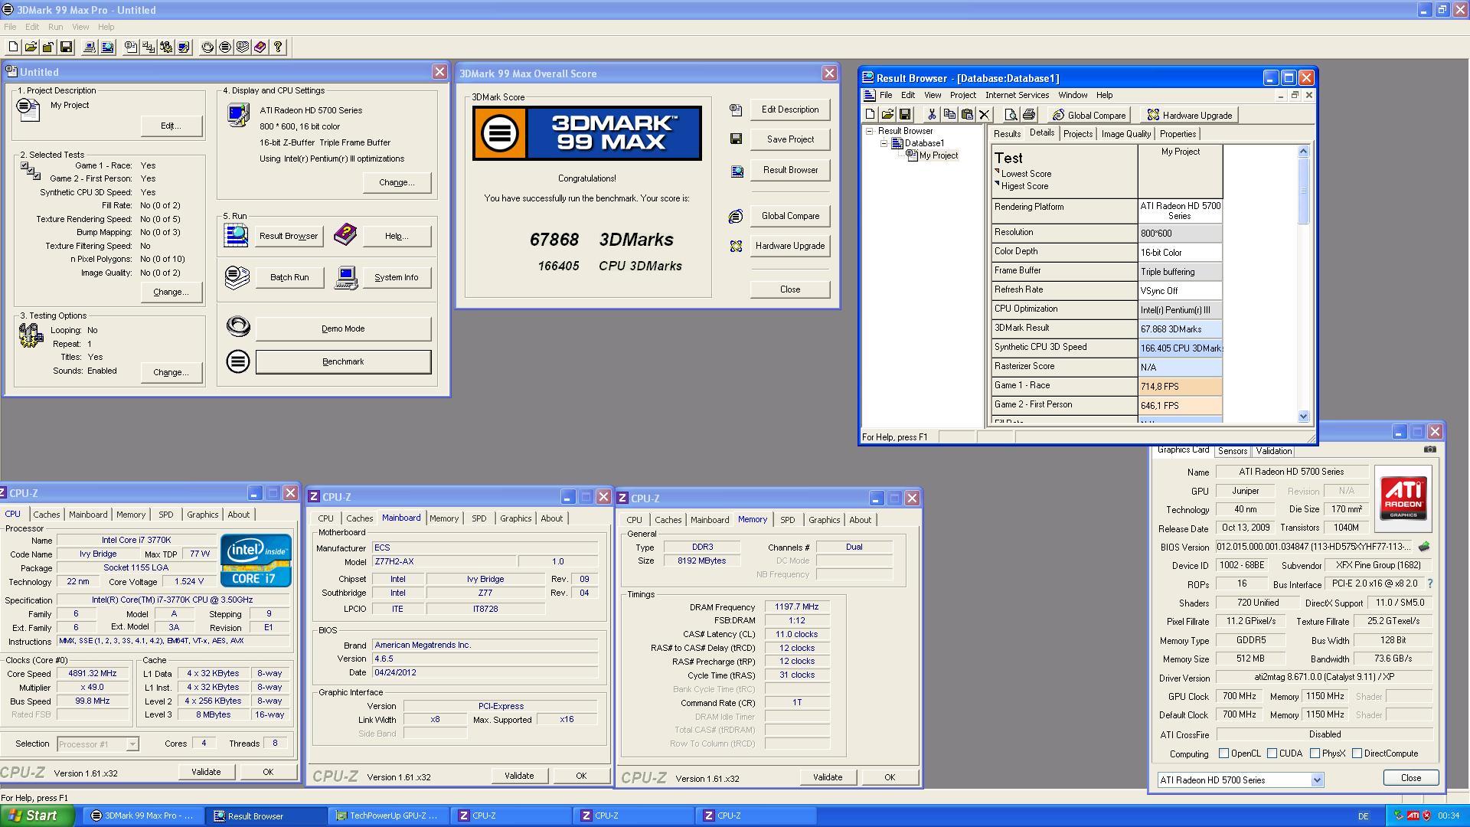
Task: Switch to the Sensors tab in GPU-Z
Action: 1232,451
